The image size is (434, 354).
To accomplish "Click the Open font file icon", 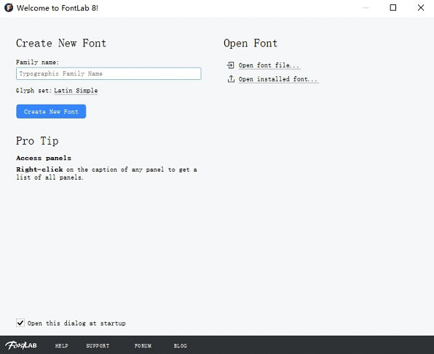I will pos(231,65).
